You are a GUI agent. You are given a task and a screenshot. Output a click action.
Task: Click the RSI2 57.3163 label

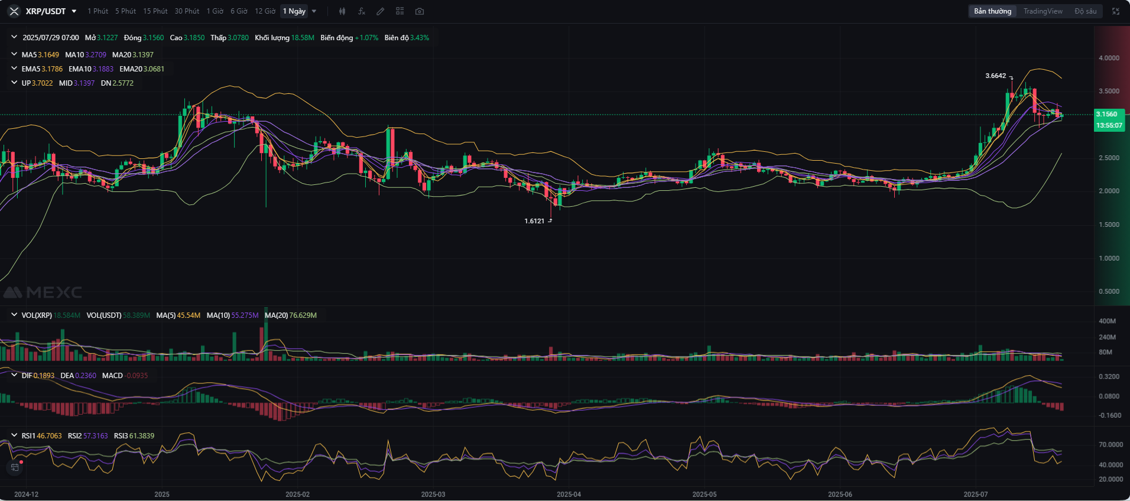pyautogui.click(x=88, y=435)
